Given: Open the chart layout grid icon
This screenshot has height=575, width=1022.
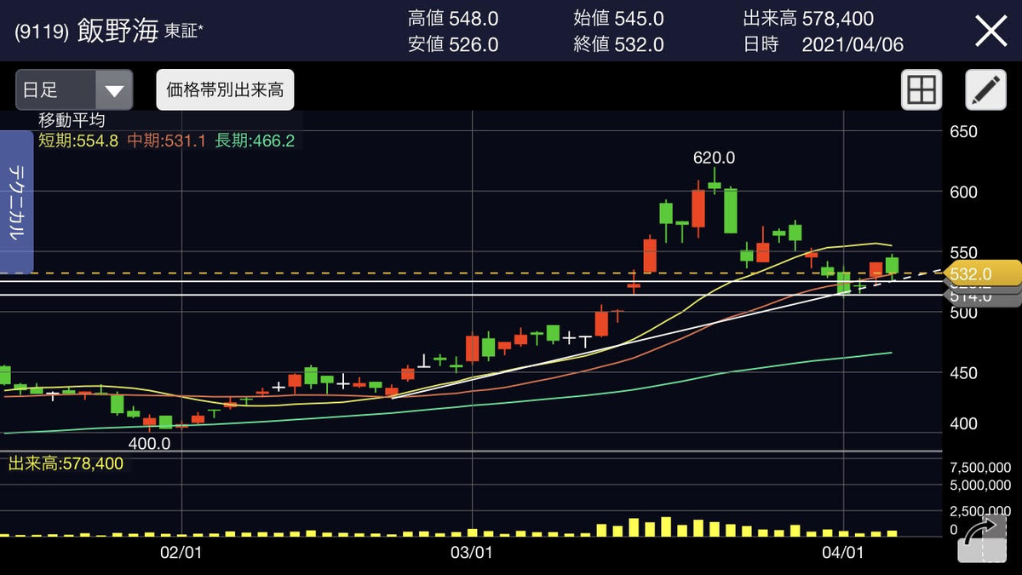Looking at the screenshot, I should [x=922, y=89].
